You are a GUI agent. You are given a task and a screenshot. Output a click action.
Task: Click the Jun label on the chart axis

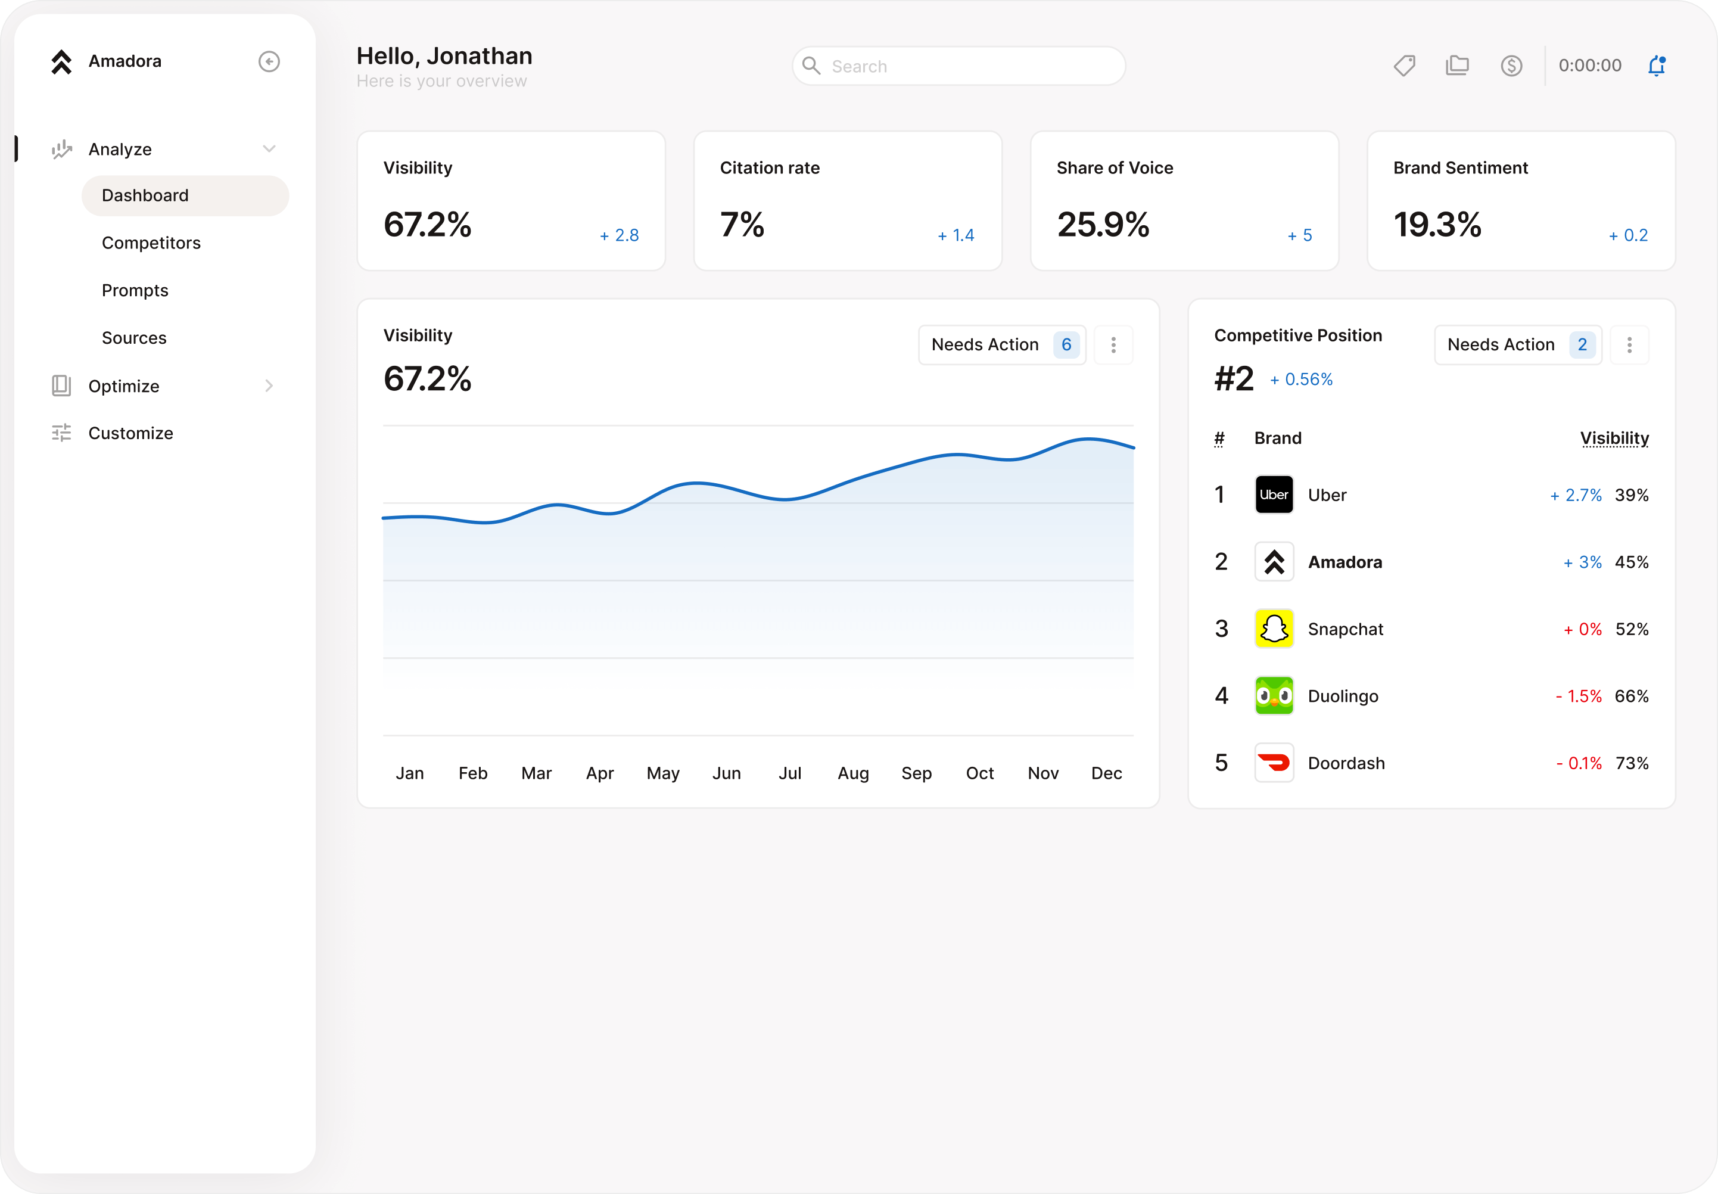click(x=727, y=773)
